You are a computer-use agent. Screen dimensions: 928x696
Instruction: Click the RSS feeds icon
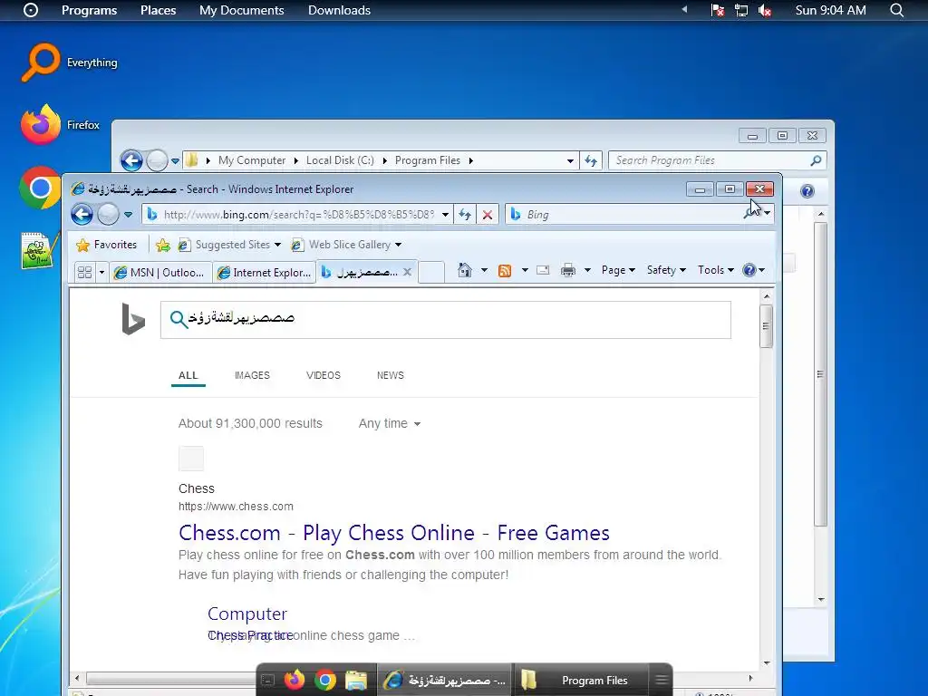(505, 270)
